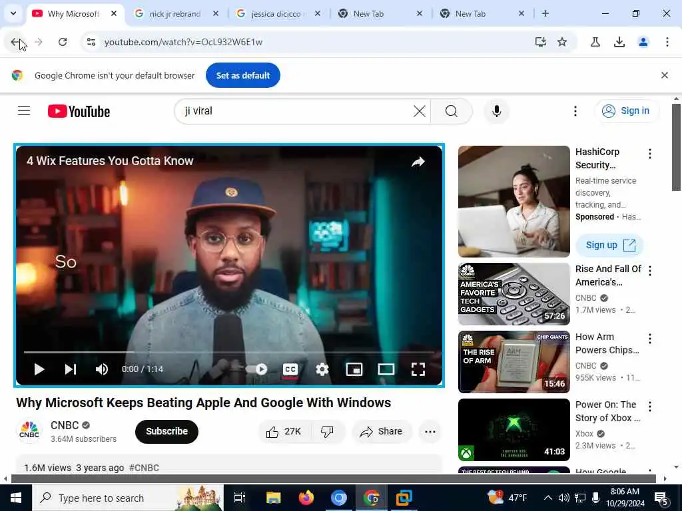Go to YouTube home via logo
Image resolution: width=682 pixels, height=511 pixels.
[x=79, y=111]
